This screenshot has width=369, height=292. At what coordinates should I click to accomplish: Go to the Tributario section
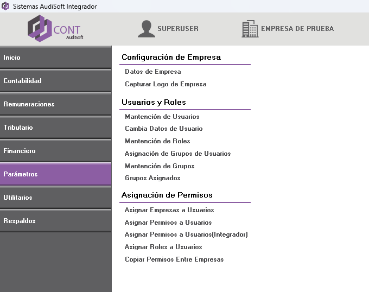click(55, 128)
